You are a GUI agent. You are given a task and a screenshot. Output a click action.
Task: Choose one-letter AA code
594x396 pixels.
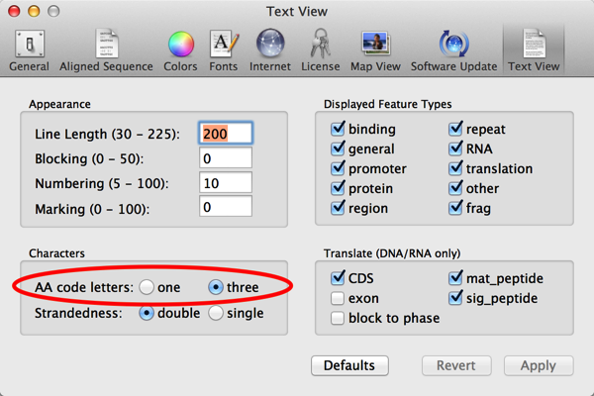point(148,287)
